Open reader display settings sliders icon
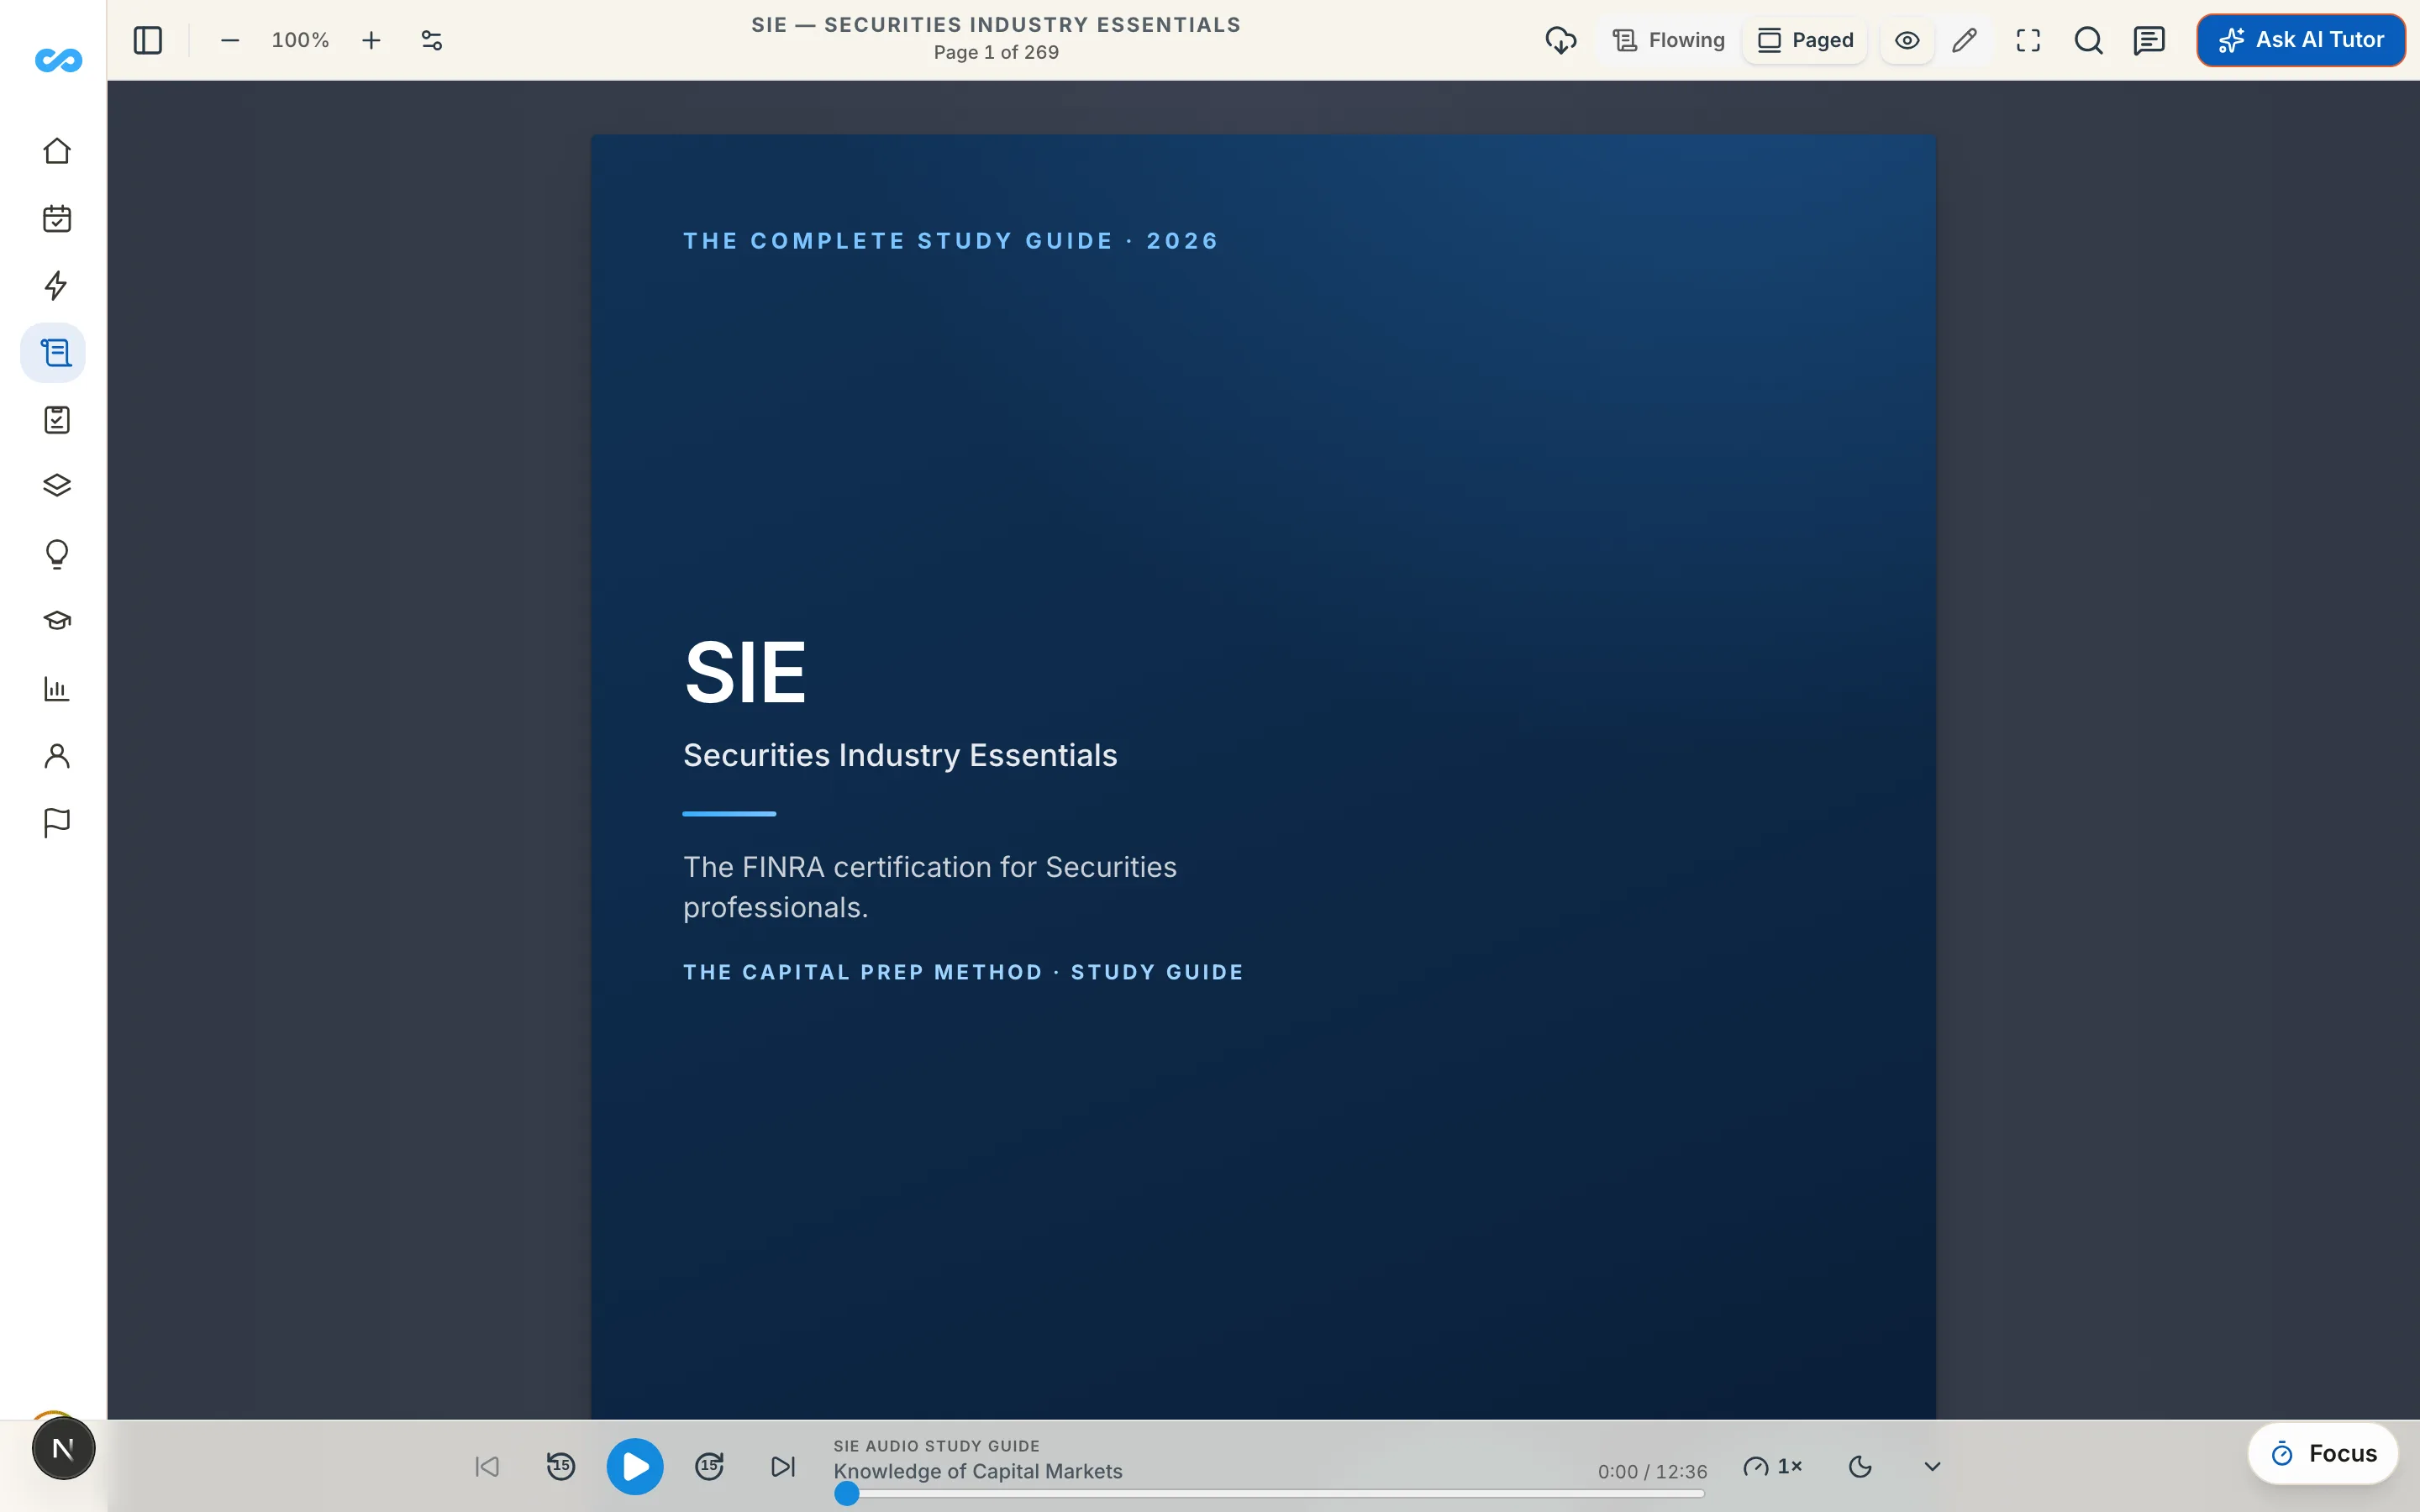The width and height of the screenshot is (2420, 1512). pyautogui.click(x=432, y=40)
